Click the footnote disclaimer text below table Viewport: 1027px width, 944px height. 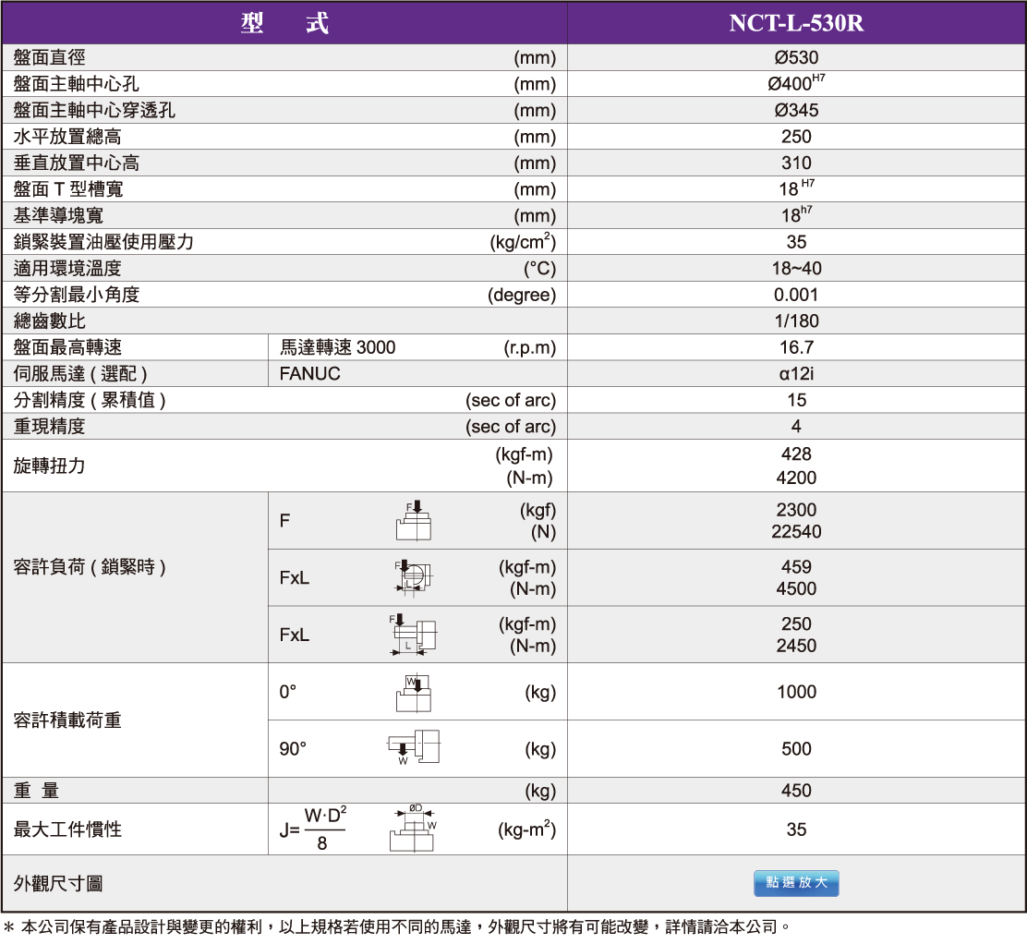[397, 927]
